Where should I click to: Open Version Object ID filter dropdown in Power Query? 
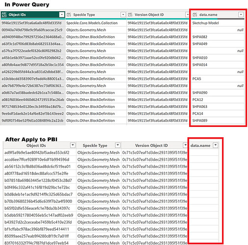(187, 15)
